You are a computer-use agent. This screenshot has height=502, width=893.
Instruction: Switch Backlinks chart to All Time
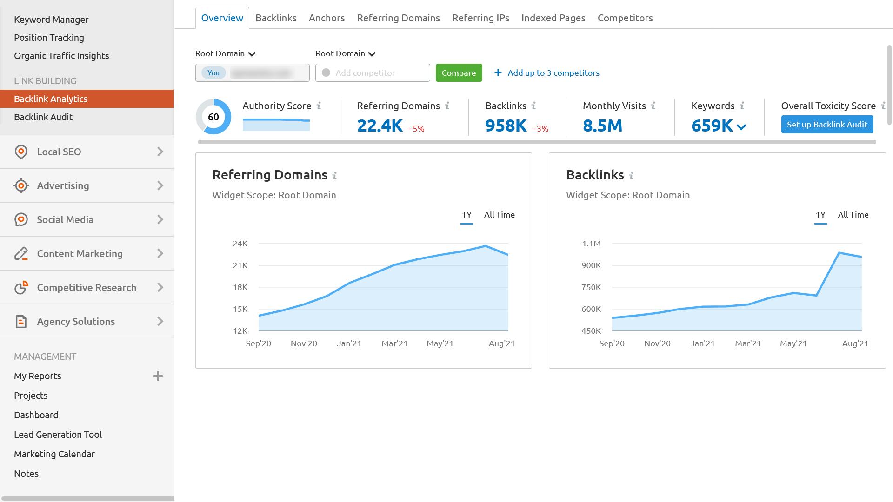(x=853, y=215)
